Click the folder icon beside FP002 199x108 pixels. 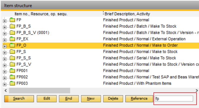click(x=12, y=77)
